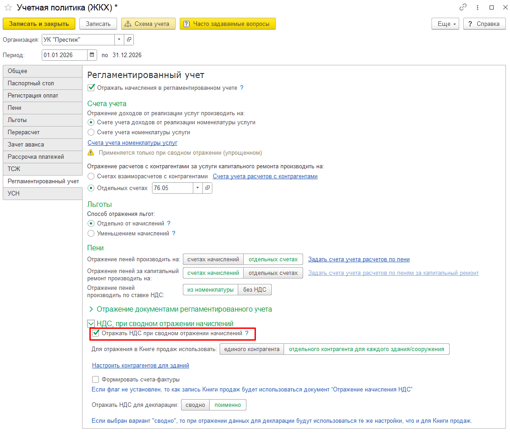
Task: Show help hint for consolidated VAT reflection
Action: pyautogui.click(x=247, y=333)
